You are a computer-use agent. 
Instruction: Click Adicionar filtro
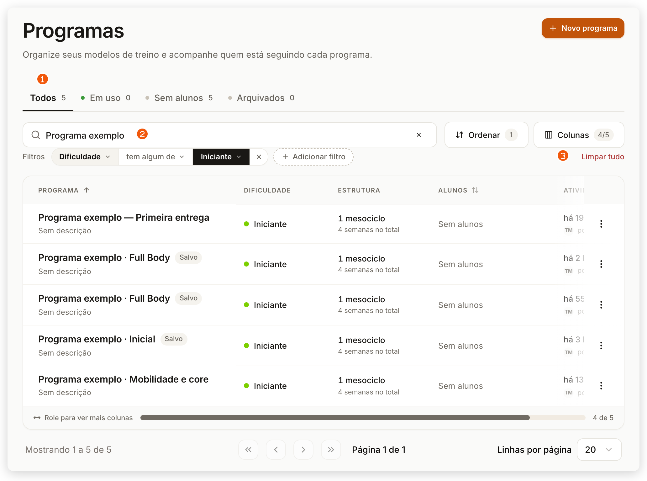click(x=313, y=157)
